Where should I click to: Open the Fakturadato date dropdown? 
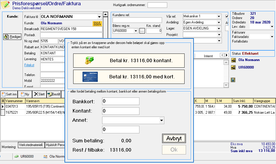click(272, 37)
